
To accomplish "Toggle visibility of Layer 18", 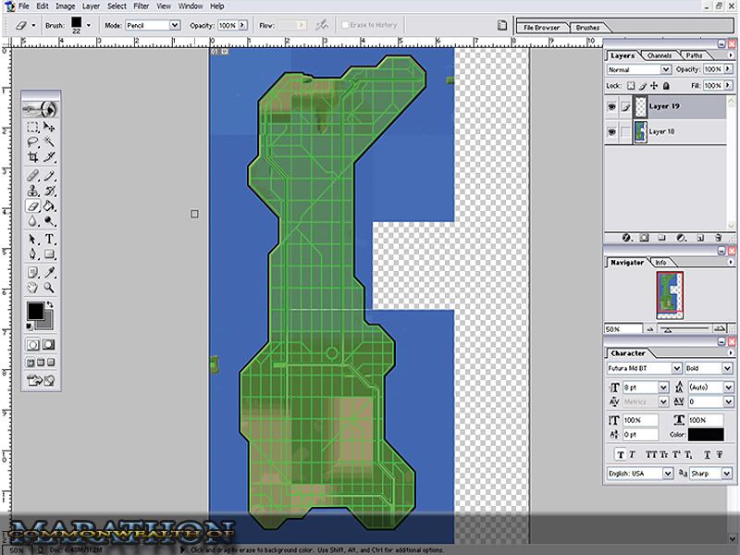I will coord(612,132).
